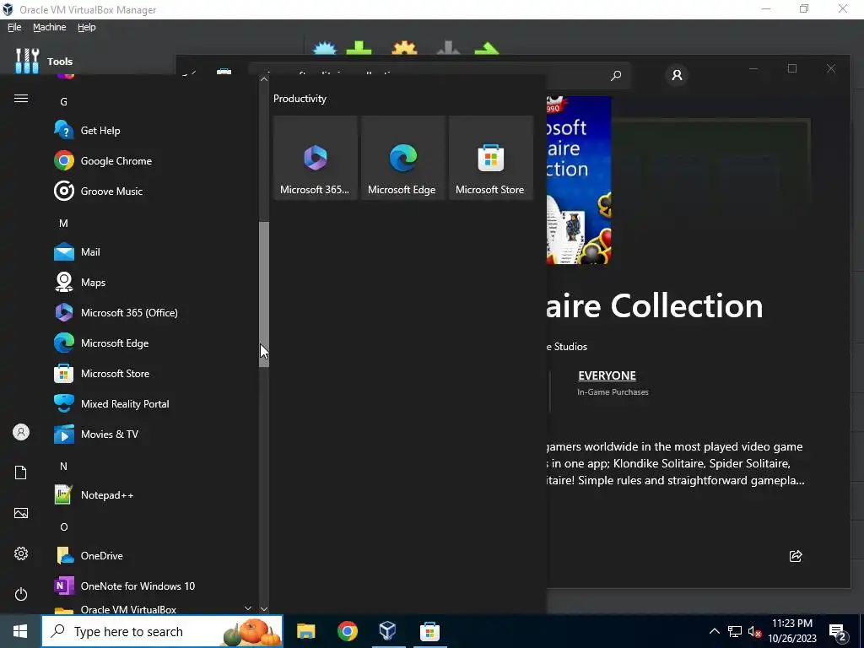The image size is (864, 648).
Task: Open the clock showing 11:23 PM
Action: pos(792,631)
